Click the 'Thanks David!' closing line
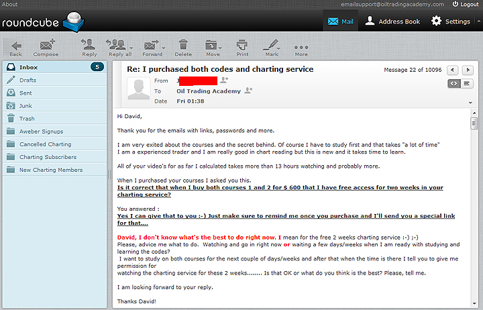The height and width of the screenshot is (310, 483). [x=136, y=301]
